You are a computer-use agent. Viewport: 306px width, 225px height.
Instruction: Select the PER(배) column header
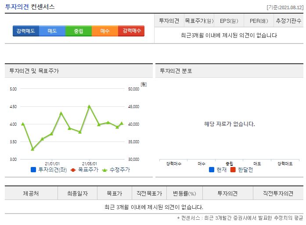[x=259, y=21]
